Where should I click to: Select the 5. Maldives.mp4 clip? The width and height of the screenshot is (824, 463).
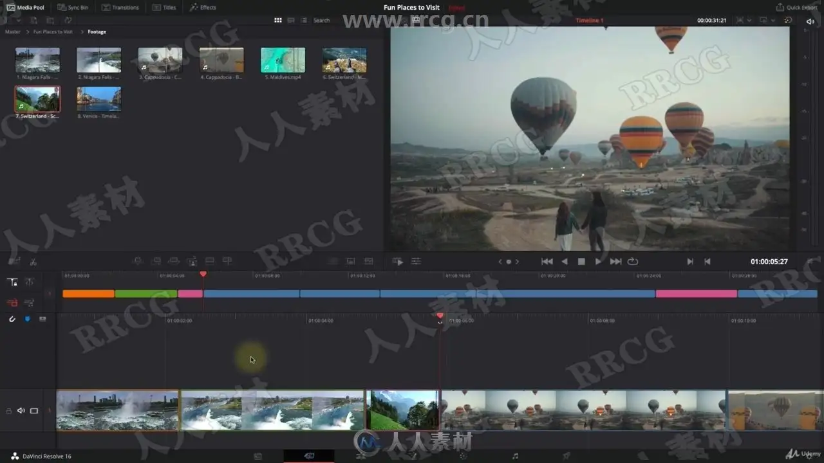[x=283, y=60]
